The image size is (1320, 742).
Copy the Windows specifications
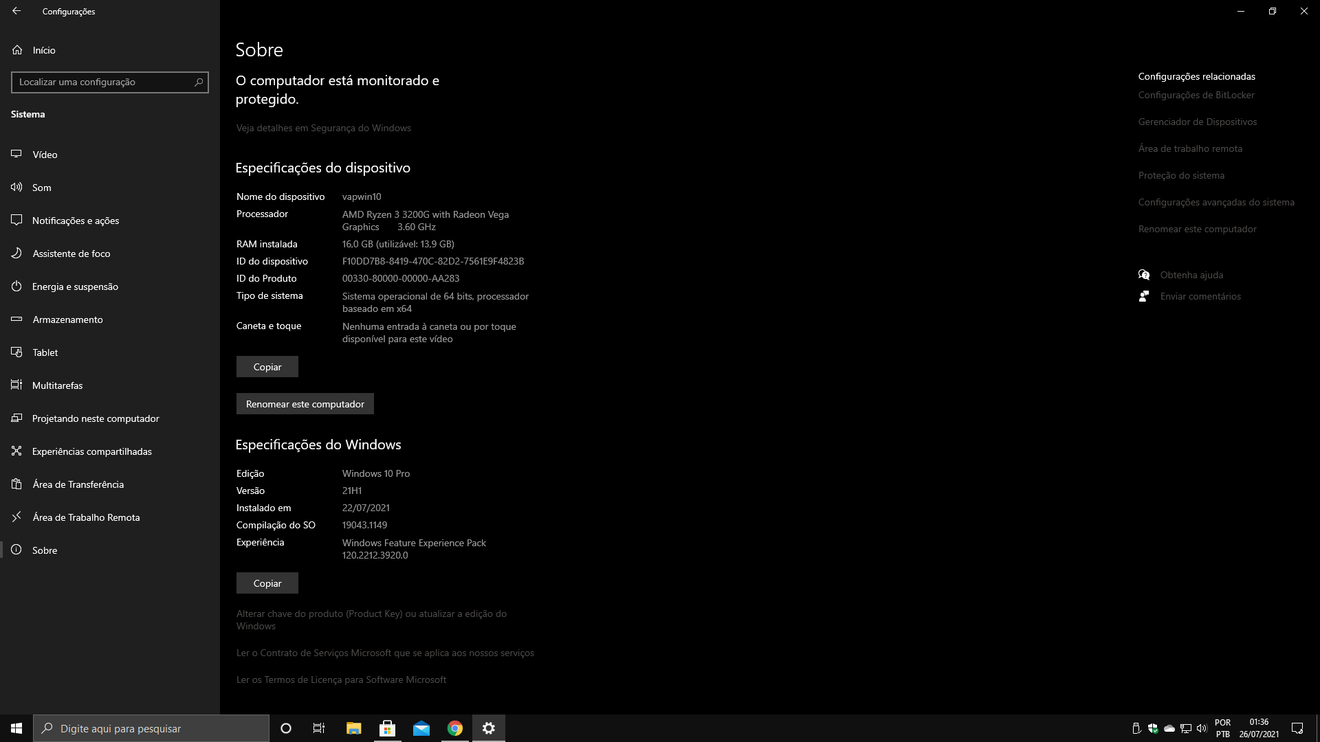[267, 583]
